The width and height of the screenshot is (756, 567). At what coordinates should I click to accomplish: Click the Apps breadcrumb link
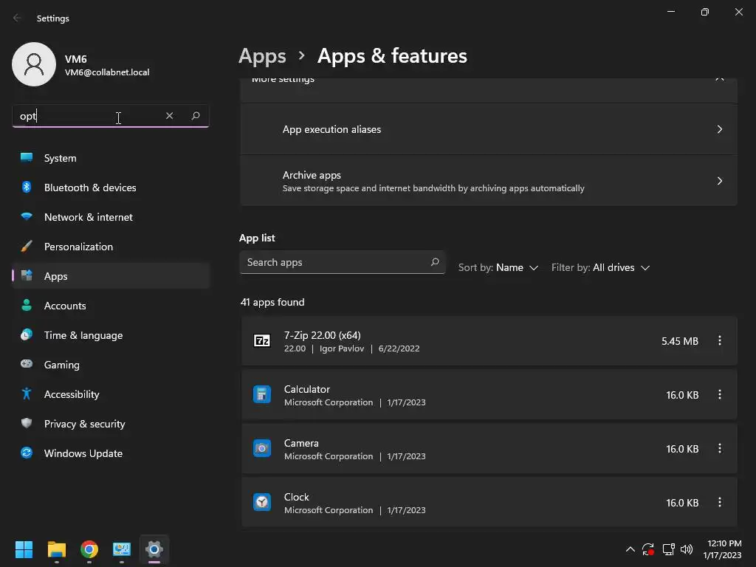[x=262, y=56]
